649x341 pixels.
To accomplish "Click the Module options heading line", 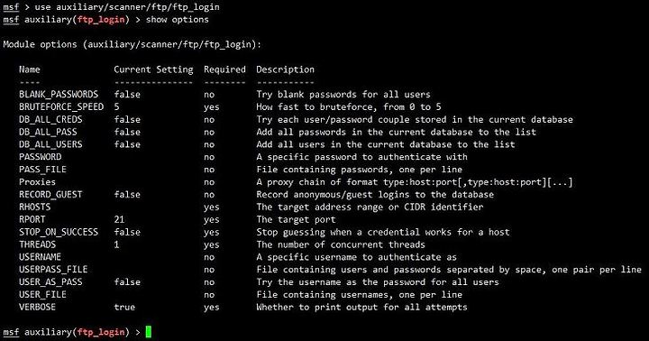I will (x=132, y=44).
